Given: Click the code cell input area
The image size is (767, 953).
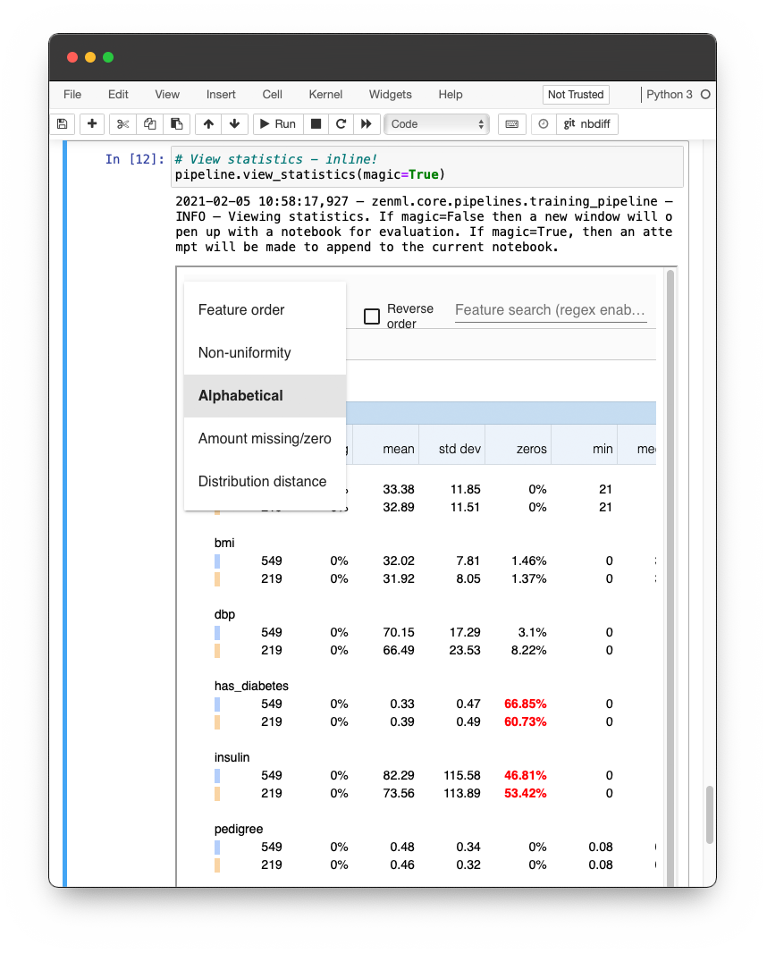Looking at the screenshot, I should pyautogui.click(x=427, y=166).
